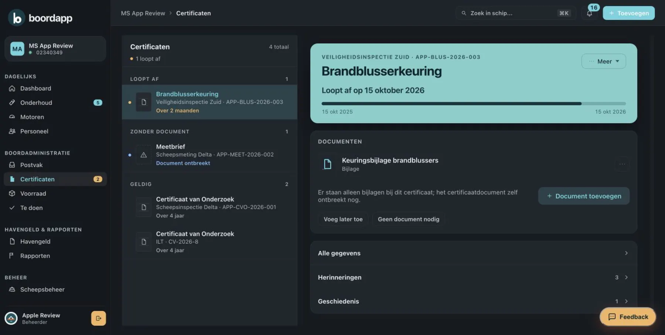Screen dimensions: 665x335
Task: Click Document ontbreekt under Meetbrief
Action: click(183, 163)
